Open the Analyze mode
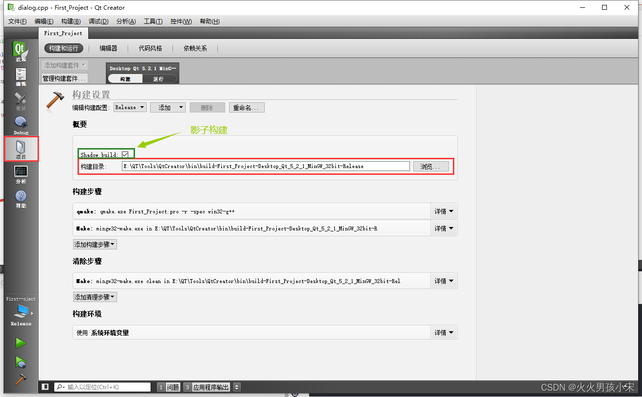Viewport: 642px width, 397px height. pyautogui.click(x=20, y=174)
